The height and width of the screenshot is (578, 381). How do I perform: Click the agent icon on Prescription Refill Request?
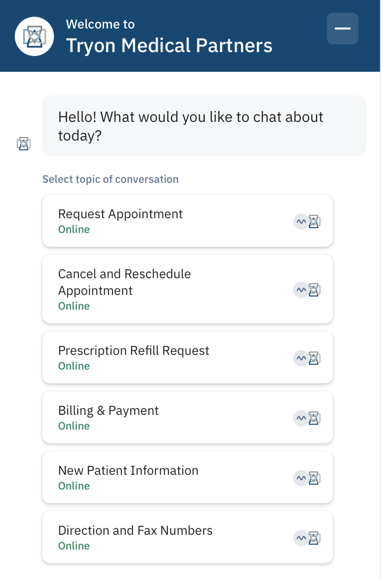314,358
